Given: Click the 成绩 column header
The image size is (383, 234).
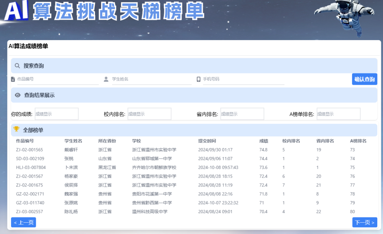Looking at the screenshot, I should [264, 141].
